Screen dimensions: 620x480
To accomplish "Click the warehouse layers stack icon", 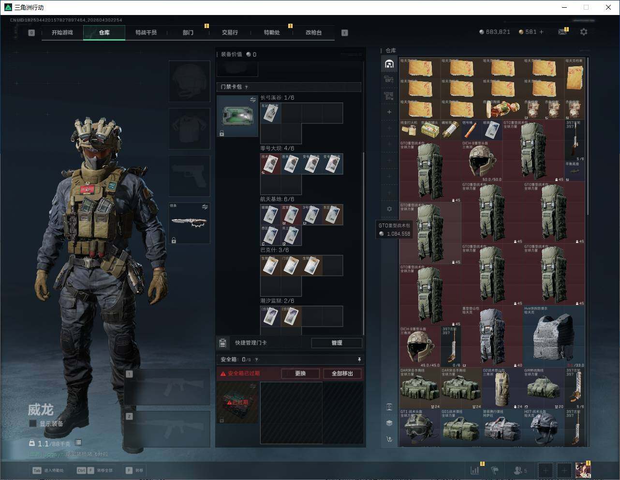I will [389, 423].
